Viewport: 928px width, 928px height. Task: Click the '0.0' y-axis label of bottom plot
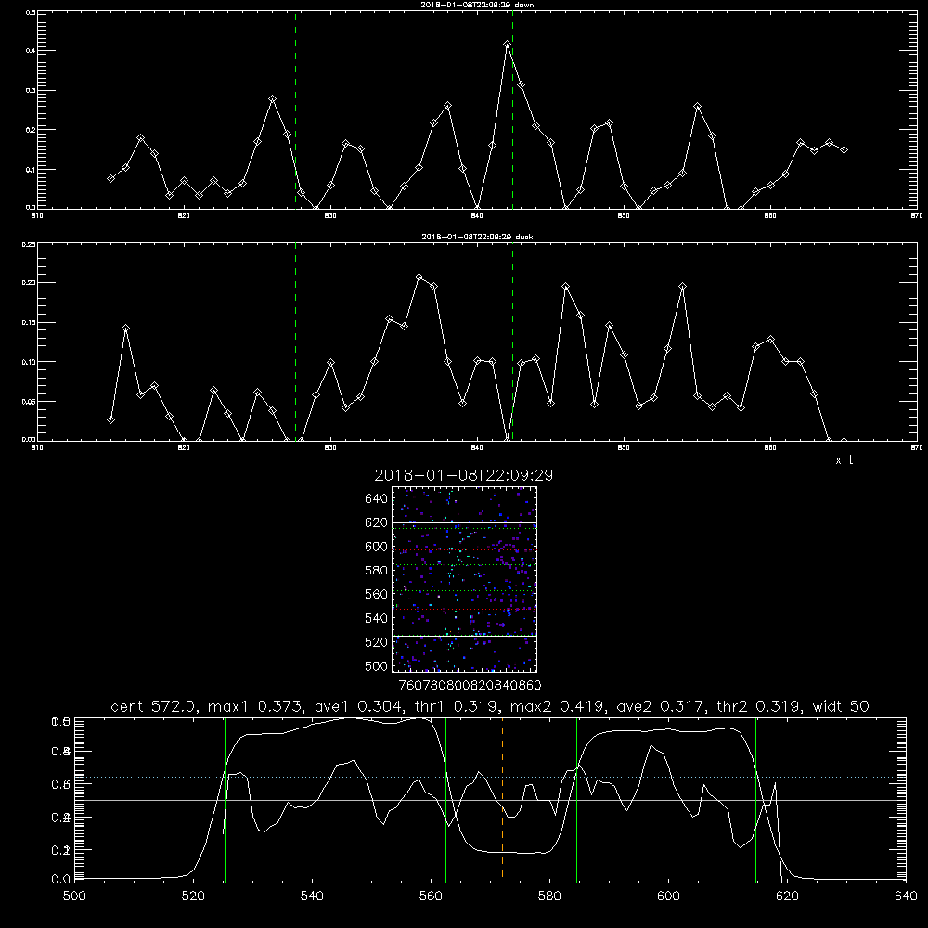point(61,880)
